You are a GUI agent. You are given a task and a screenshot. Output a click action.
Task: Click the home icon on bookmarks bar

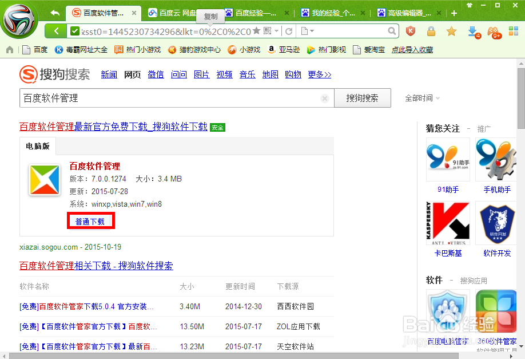tap(9, 49)
